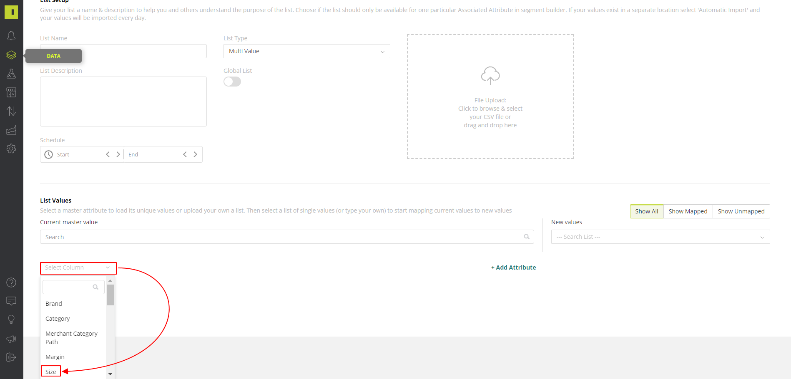Select Show Unmapped filter tab
791x379 pixels.
tap(741, 211)
